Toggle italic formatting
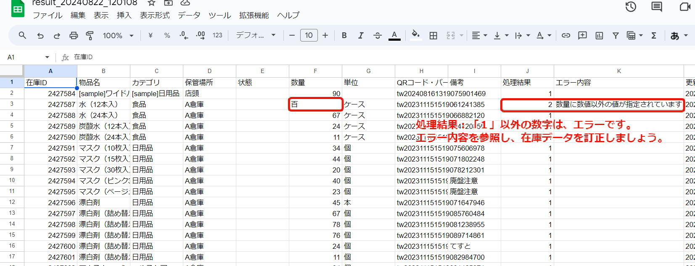 pyautogui.click(x=361, y=36)
